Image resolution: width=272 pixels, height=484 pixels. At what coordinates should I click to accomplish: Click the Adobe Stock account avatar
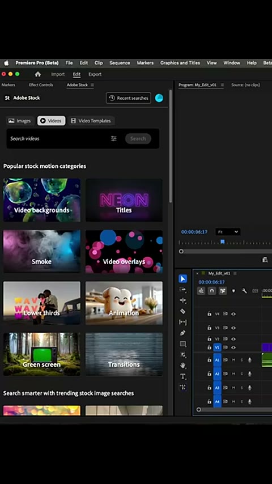tap(159, 98)
